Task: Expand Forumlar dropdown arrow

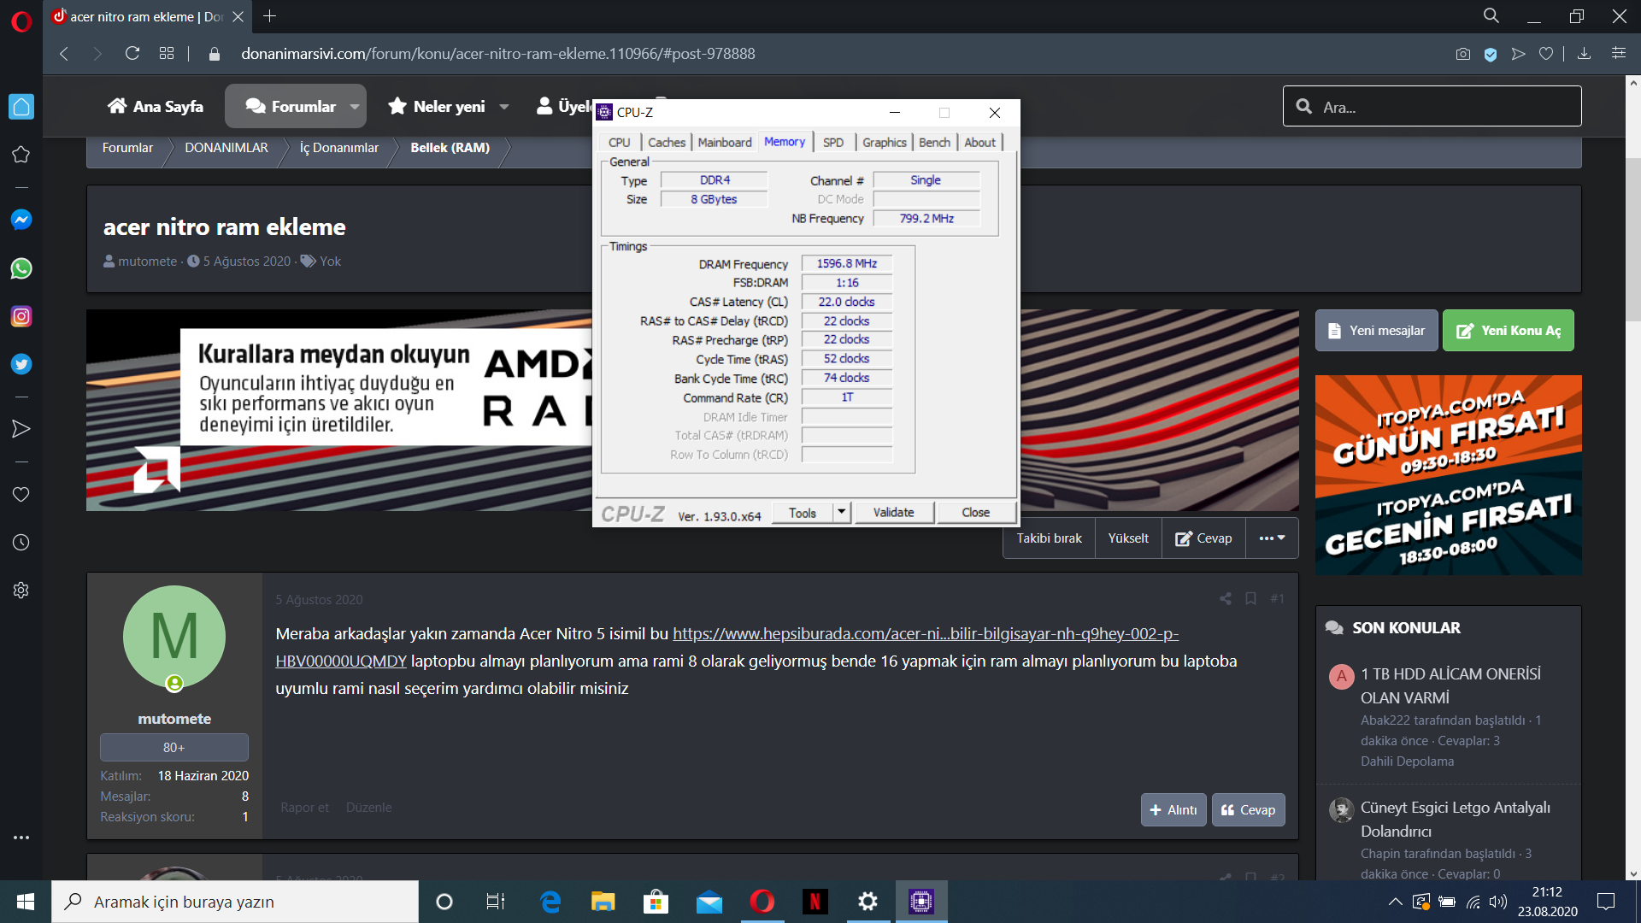Action: [x=355, y=107]
